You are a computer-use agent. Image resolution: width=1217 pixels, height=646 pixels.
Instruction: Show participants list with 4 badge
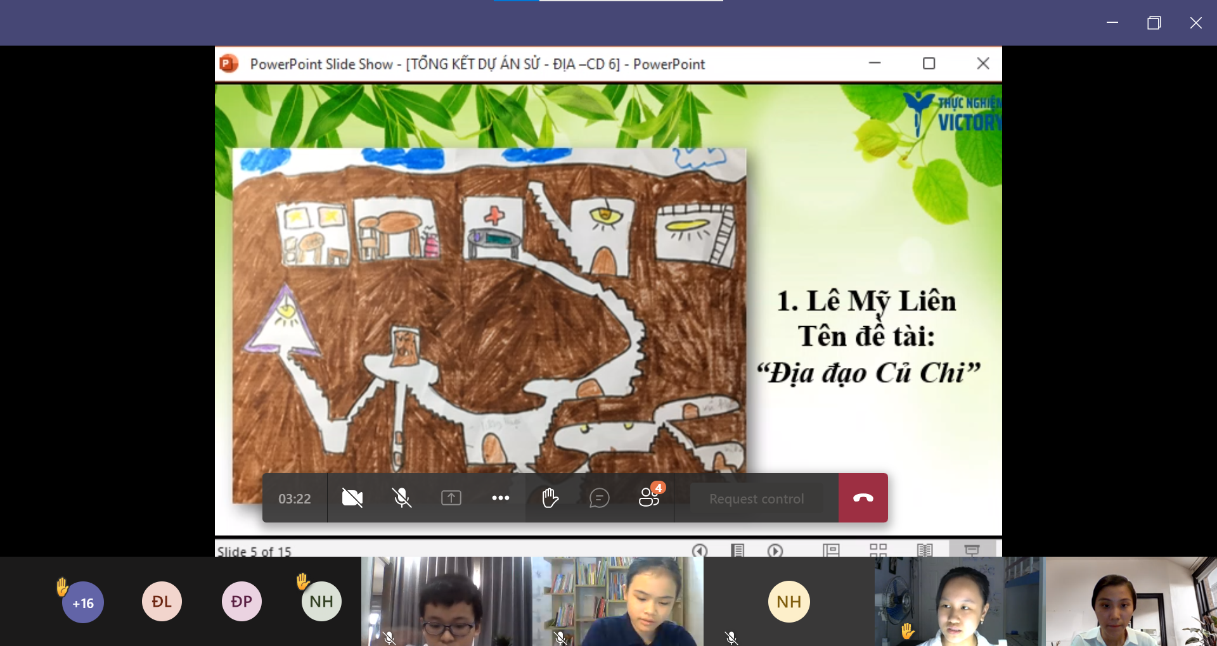pos(649,497)
